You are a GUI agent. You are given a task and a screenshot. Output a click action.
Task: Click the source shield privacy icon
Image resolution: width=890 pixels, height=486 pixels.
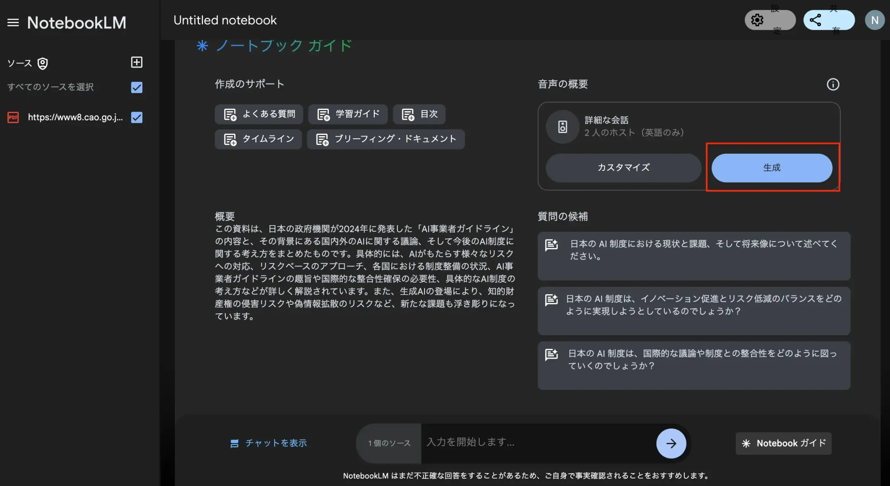coord(43,64)
